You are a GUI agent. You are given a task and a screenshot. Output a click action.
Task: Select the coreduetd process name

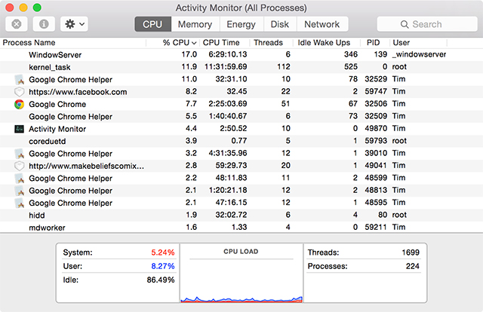[x=47, y=141]
